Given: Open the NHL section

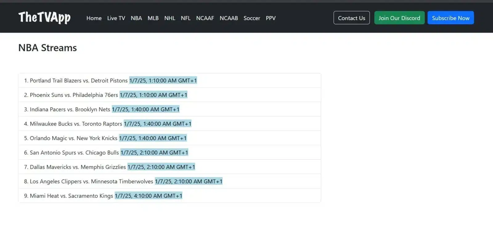Looking at the screenshot, I should 170,18.
